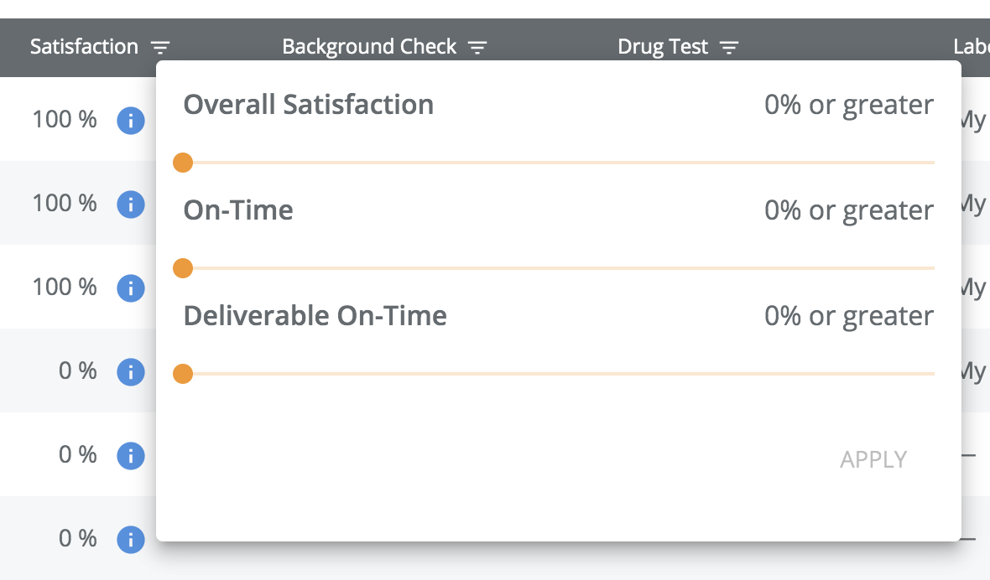Click the Overall Satisfaction slider handle
The image size is (990, 580).
click(x=183, y=163)
